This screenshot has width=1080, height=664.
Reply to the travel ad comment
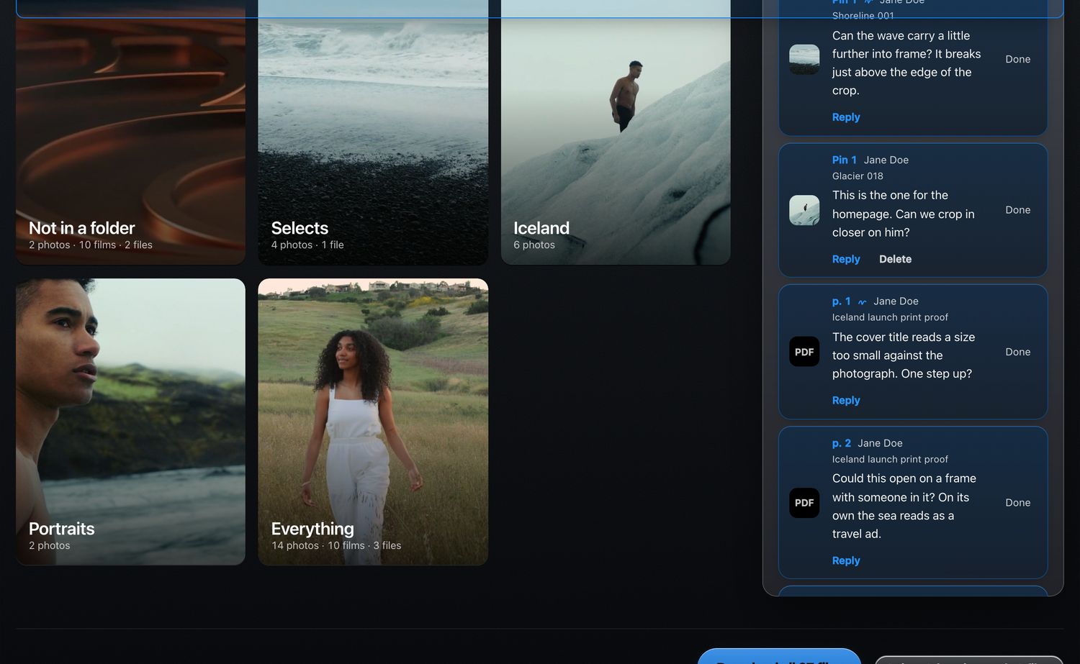coord(846,560)
